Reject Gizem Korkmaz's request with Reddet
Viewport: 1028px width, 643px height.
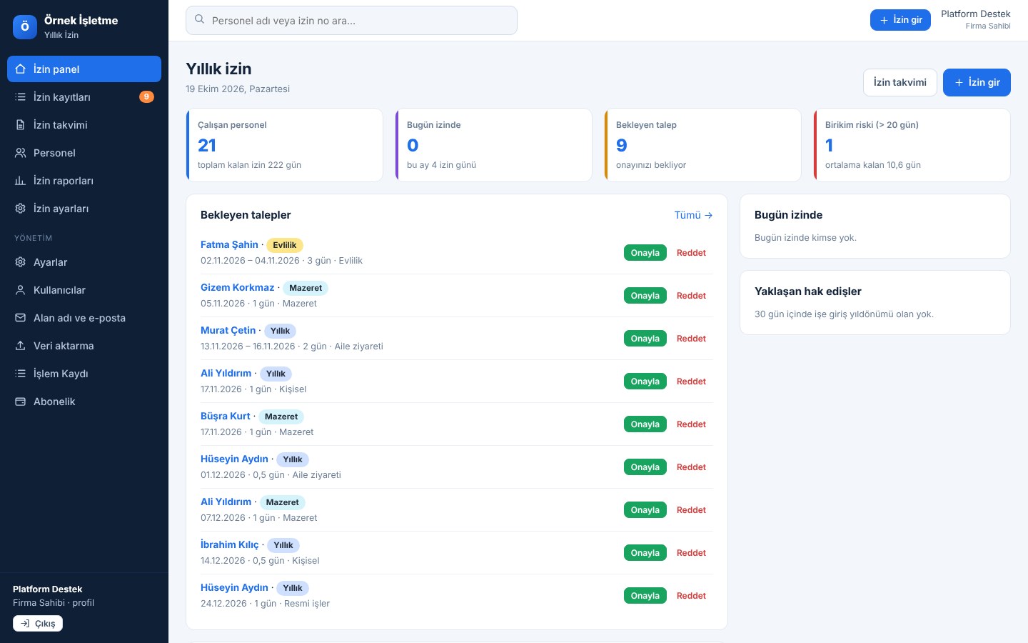pyautogui.click(x=691, y=296)
